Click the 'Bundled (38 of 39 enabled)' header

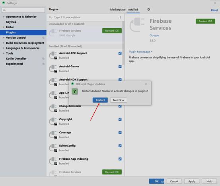[65, 46]
